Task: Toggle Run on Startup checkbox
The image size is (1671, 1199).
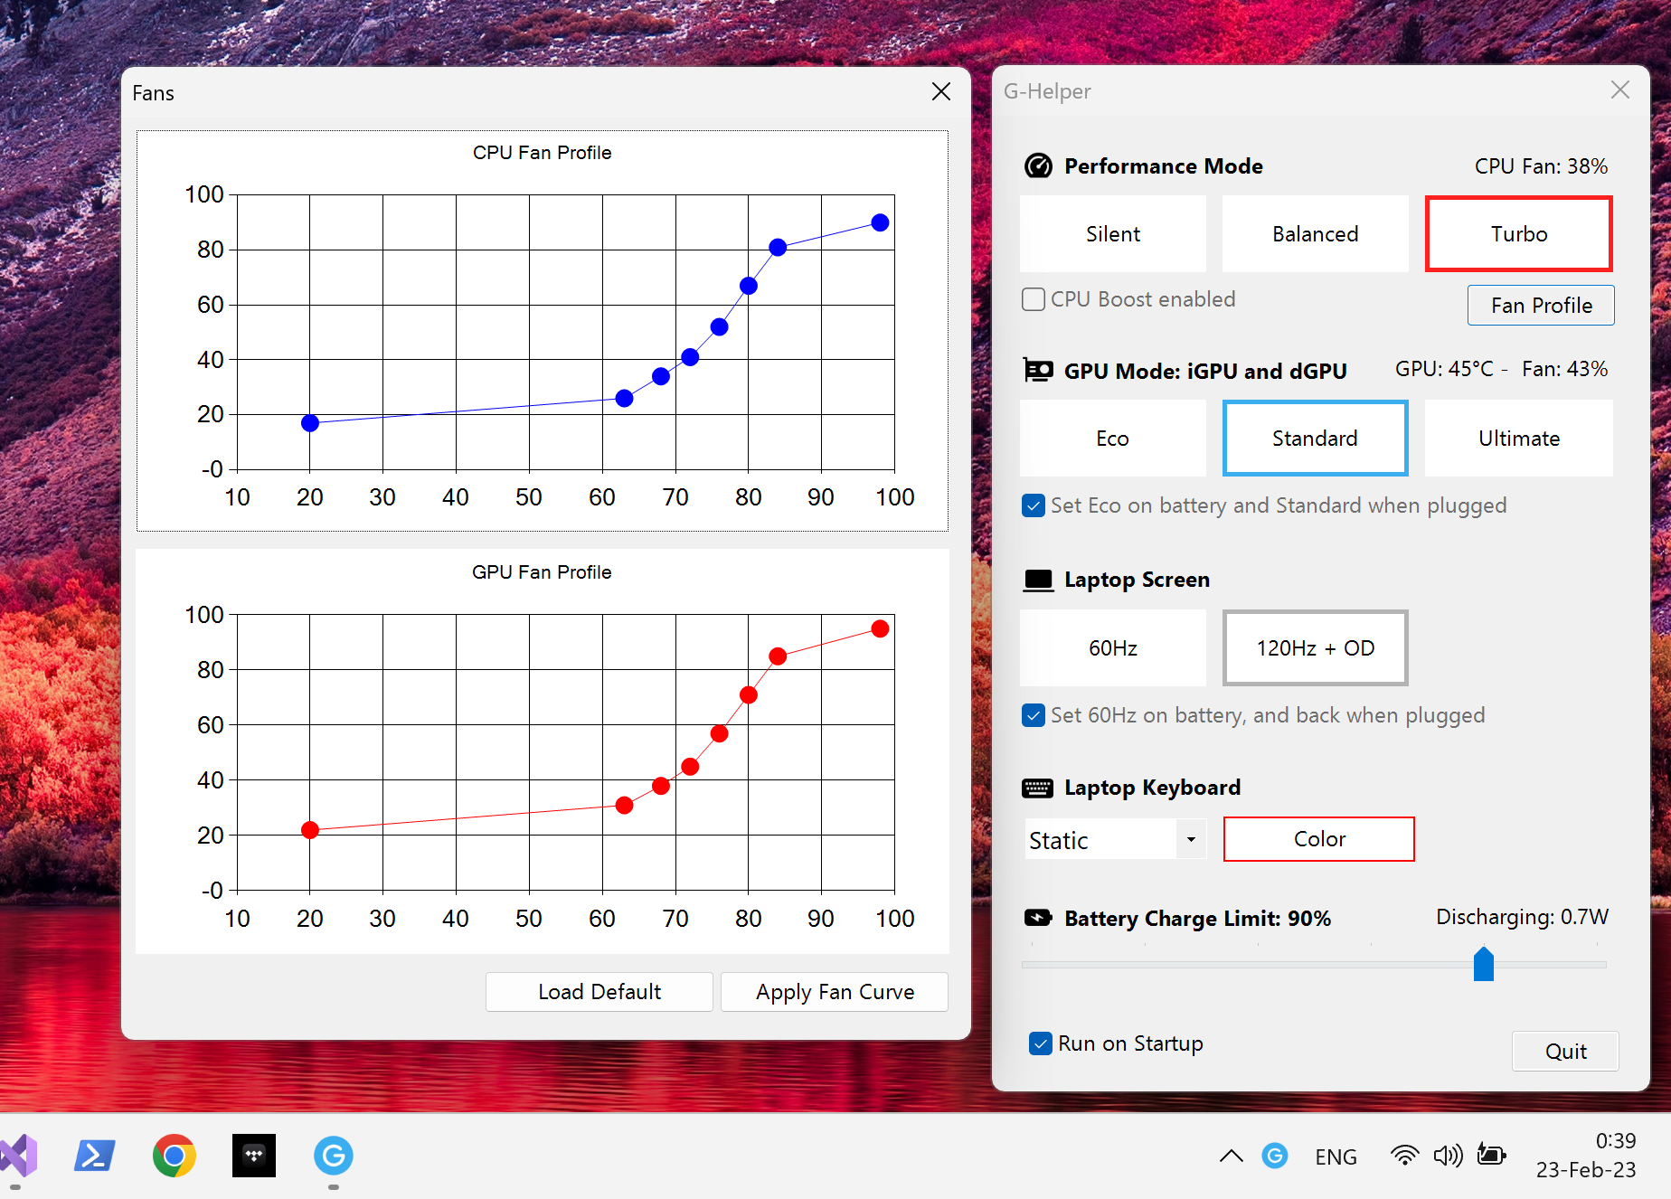Action: tap(1041, 1043)
